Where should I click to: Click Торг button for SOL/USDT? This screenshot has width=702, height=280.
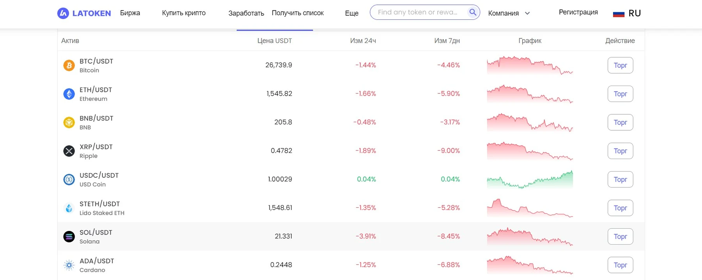(620, 236)
